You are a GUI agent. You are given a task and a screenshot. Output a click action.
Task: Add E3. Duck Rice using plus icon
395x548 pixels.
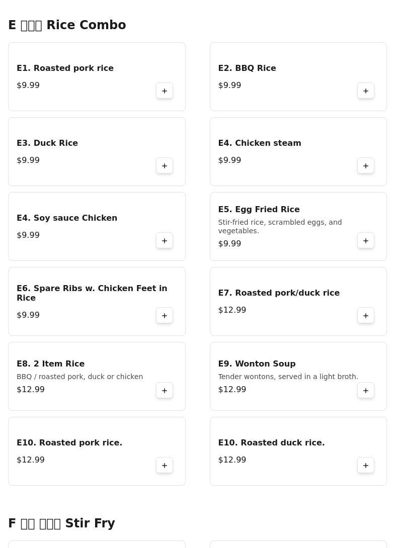165,166
